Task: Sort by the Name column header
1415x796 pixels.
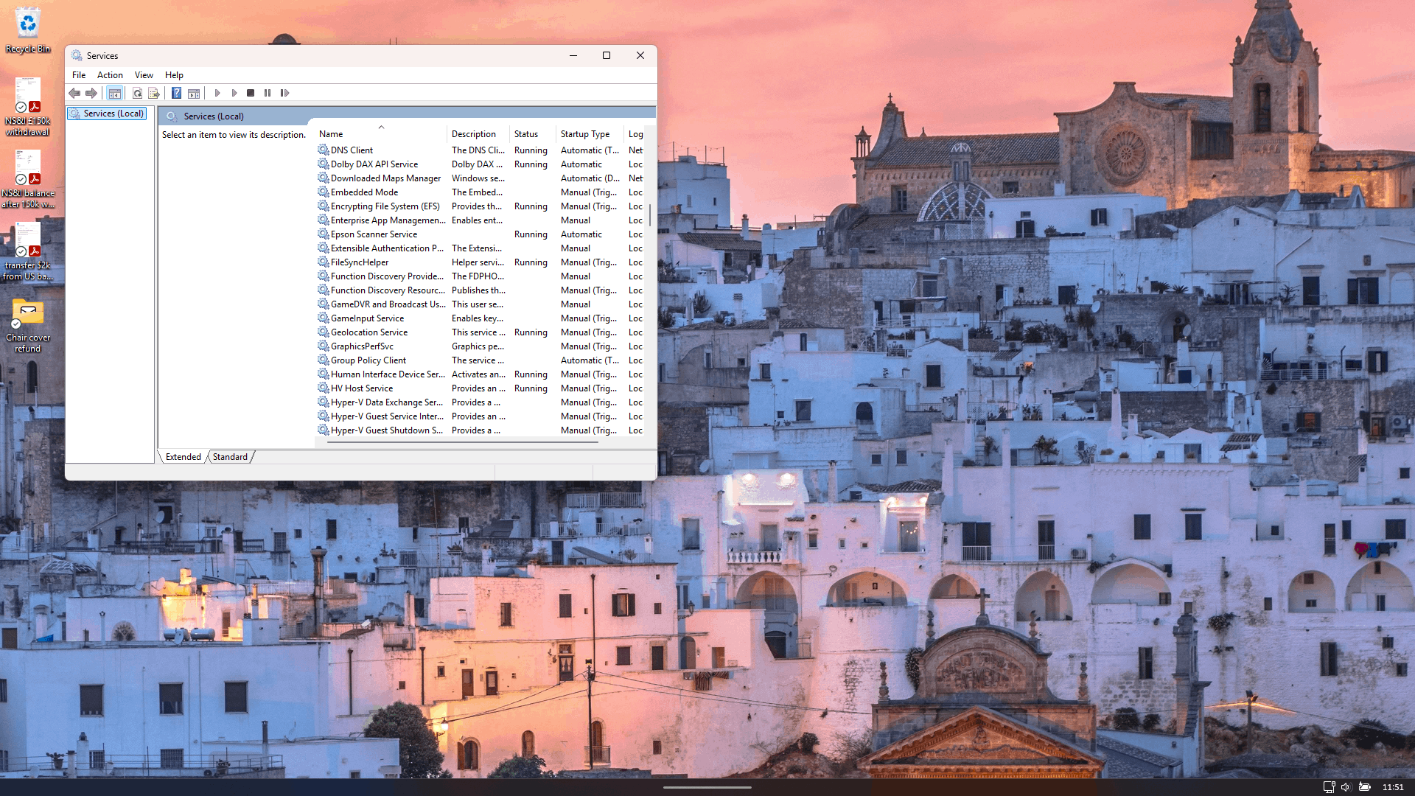Action: pos(381,134)
